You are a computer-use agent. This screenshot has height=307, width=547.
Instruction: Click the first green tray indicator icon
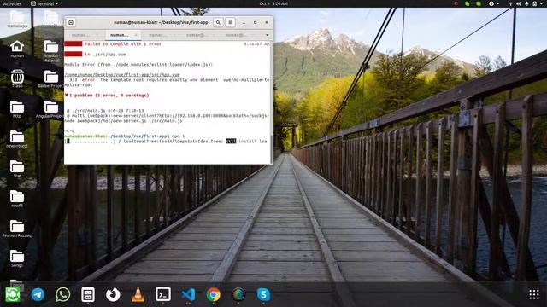pos(468,3)
